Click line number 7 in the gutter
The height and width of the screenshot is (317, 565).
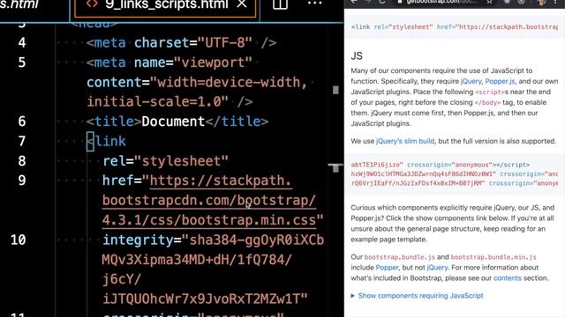tap(22, 141)
